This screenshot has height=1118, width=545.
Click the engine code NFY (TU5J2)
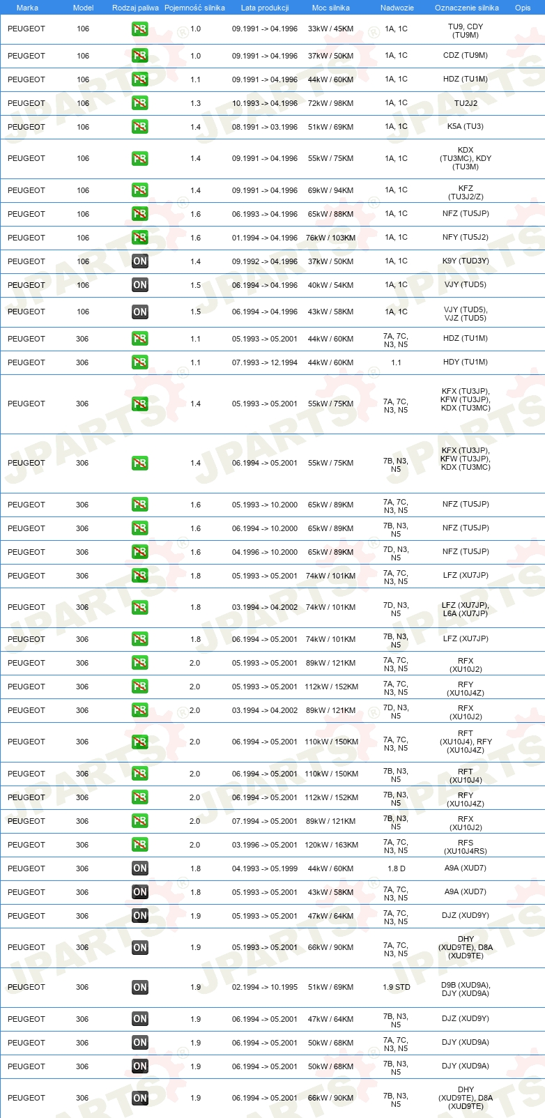pyautogui.click(x=466, y=238)
